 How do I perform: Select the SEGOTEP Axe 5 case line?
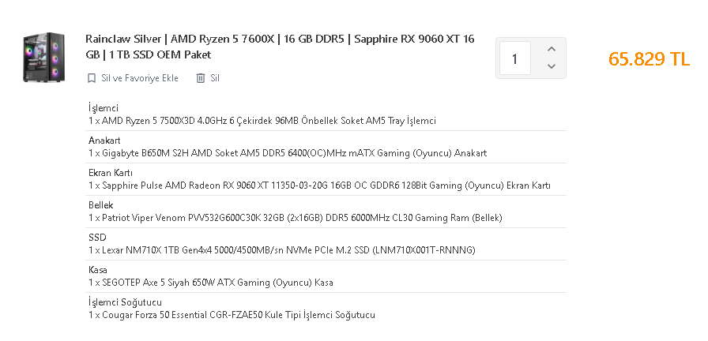point(211,283)
